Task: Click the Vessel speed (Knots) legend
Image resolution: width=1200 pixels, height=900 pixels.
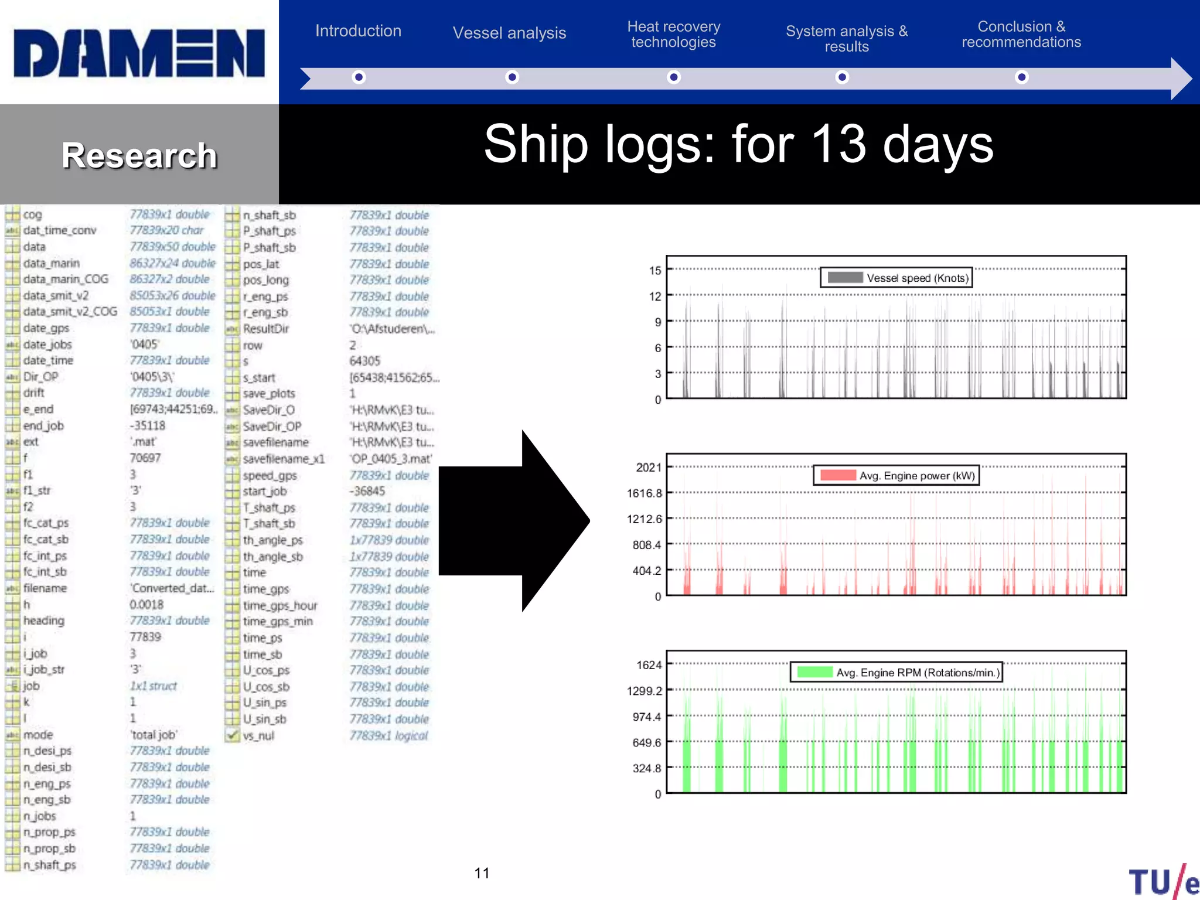Action: [896, 278]
